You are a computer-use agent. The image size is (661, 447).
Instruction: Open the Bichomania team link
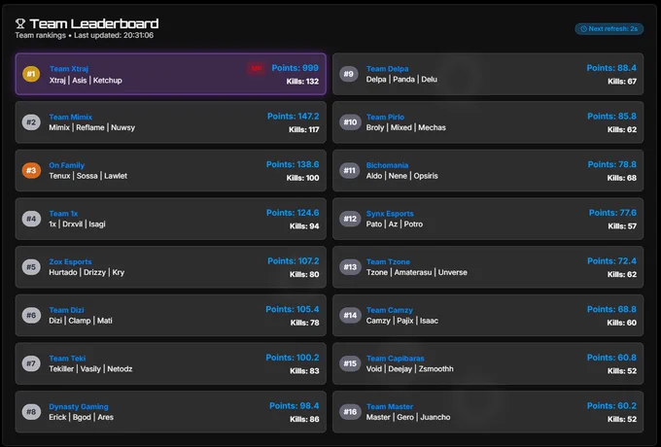[x=387, y=165]
